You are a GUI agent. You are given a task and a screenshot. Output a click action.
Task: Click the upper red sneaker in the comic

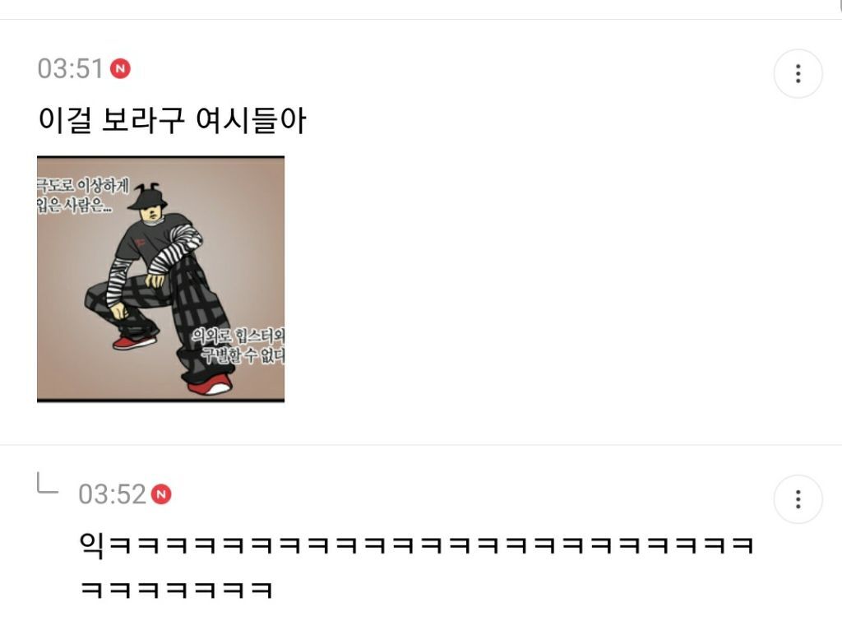click(134, 341)
